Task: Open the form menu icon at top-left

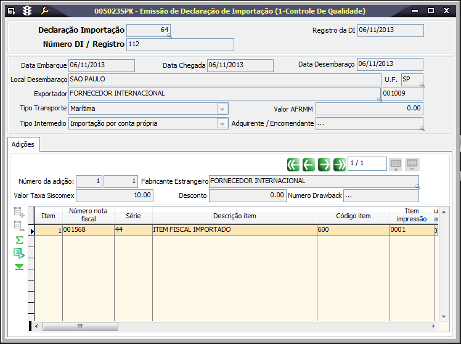Action: pyautogui.click(x=11, y=11)
